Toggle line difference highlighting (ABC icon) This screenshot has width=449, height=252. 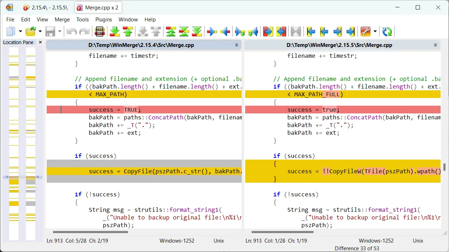point(100,32)
